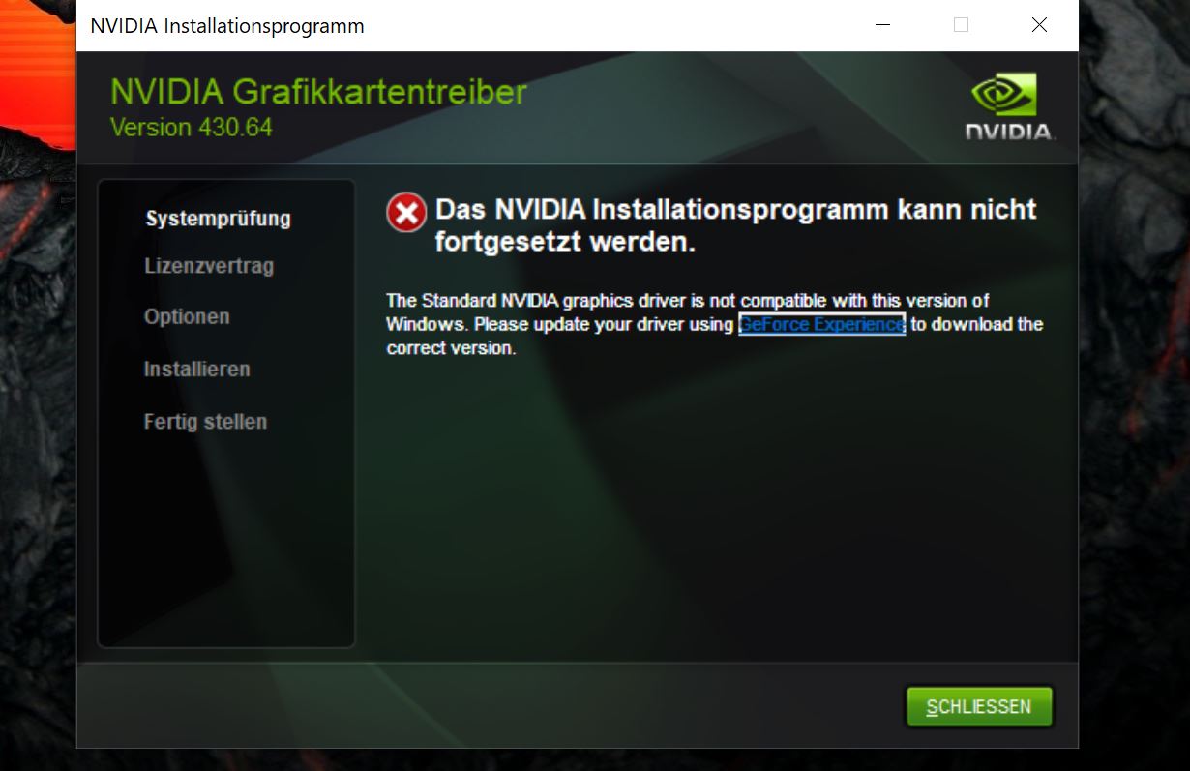The width and height of the screenshot is (1190, 771).
Task: Select the Installieren step
Action: [x=197, y=370]
